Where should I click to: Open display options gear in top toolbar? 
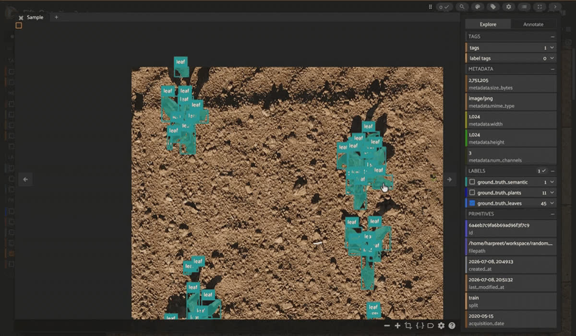point(508,7)
